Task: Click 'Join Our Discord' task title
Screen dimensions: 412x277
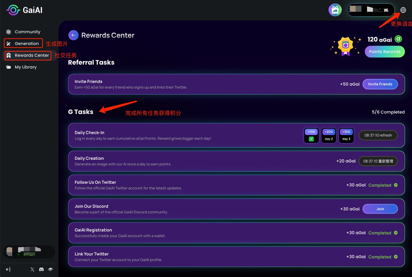Action: [91, 206]
